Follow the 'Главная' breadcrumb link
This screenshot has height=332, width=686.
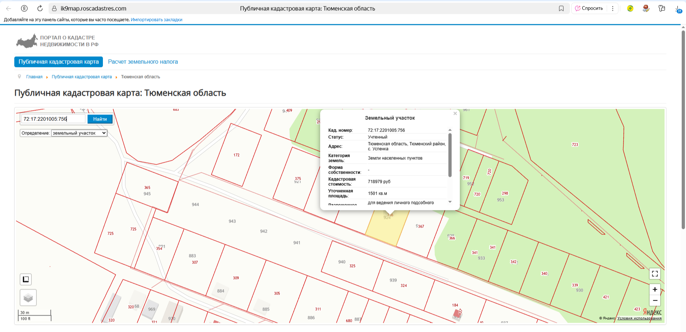(34, 77)
